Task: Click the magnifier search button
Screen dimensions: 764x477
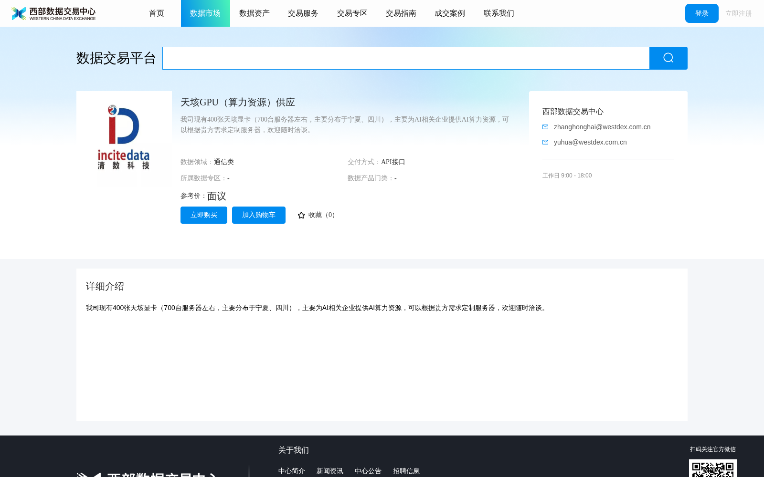Action: pos(668,58)
